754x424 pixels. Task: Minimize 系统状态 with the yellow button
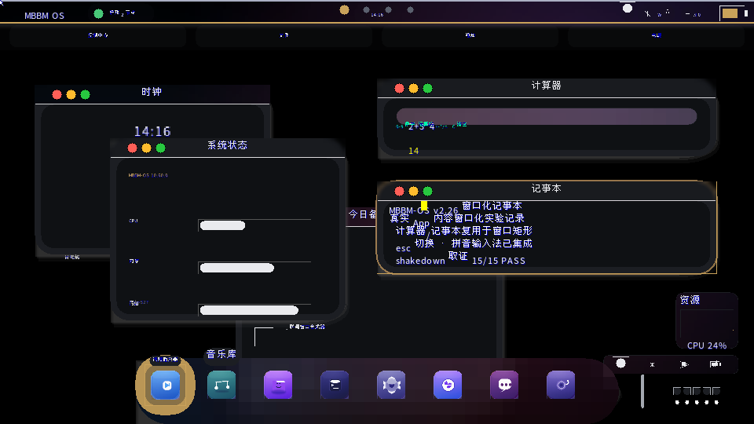(x=147, y=148)
